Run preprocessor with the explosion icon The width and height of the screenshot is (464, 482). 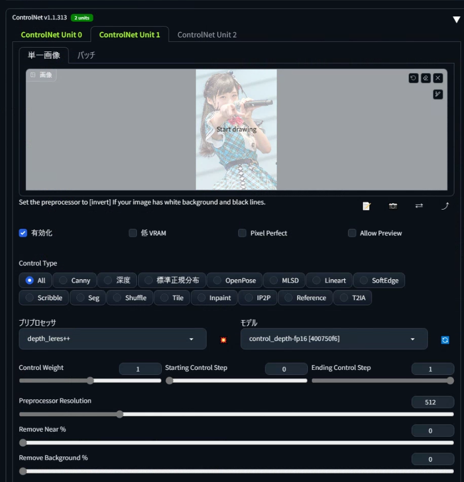(x=224, y=340)
